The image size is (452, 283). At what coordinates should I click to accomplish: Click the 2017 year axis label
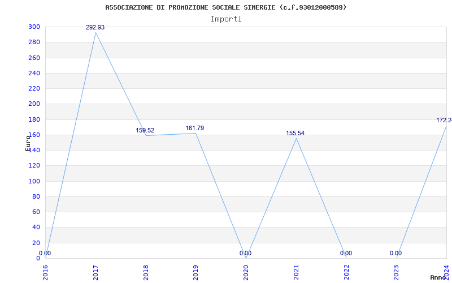[95, 272]
